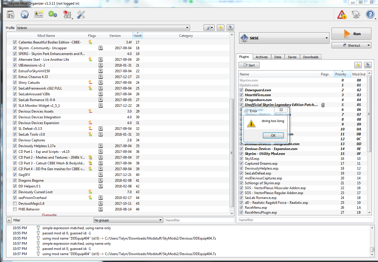Click flag icon on Calientes Beautiful Bodies row

click(90, 42)
